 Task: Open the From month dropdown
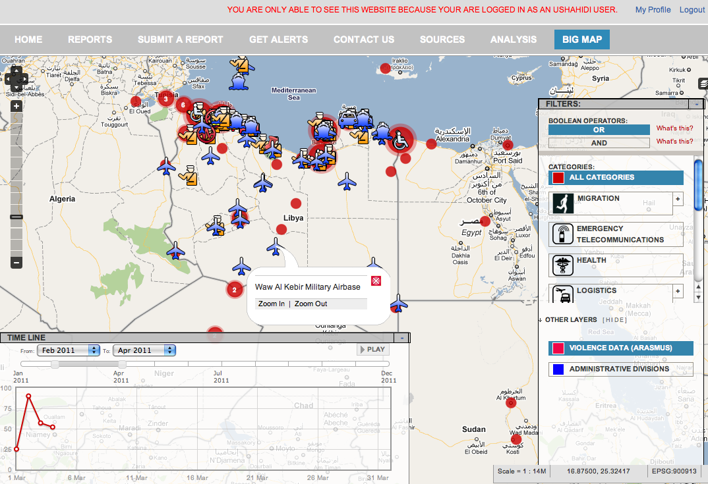[68, 350]
